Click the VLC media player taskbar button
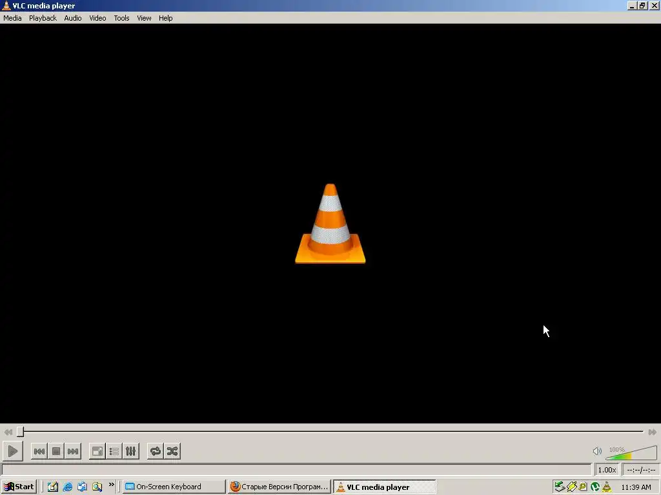This screenshot has width=661, height=495. pyautogui.click(x=385, y=487)
